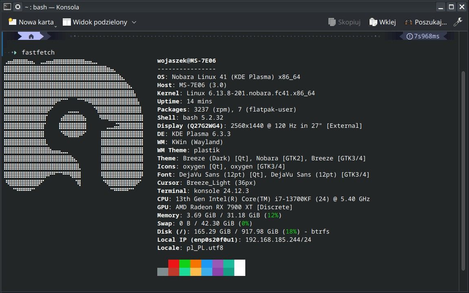Click the WM Theme value "plastik"
Screen dimensions: 469x293
(x=207, y=150)
